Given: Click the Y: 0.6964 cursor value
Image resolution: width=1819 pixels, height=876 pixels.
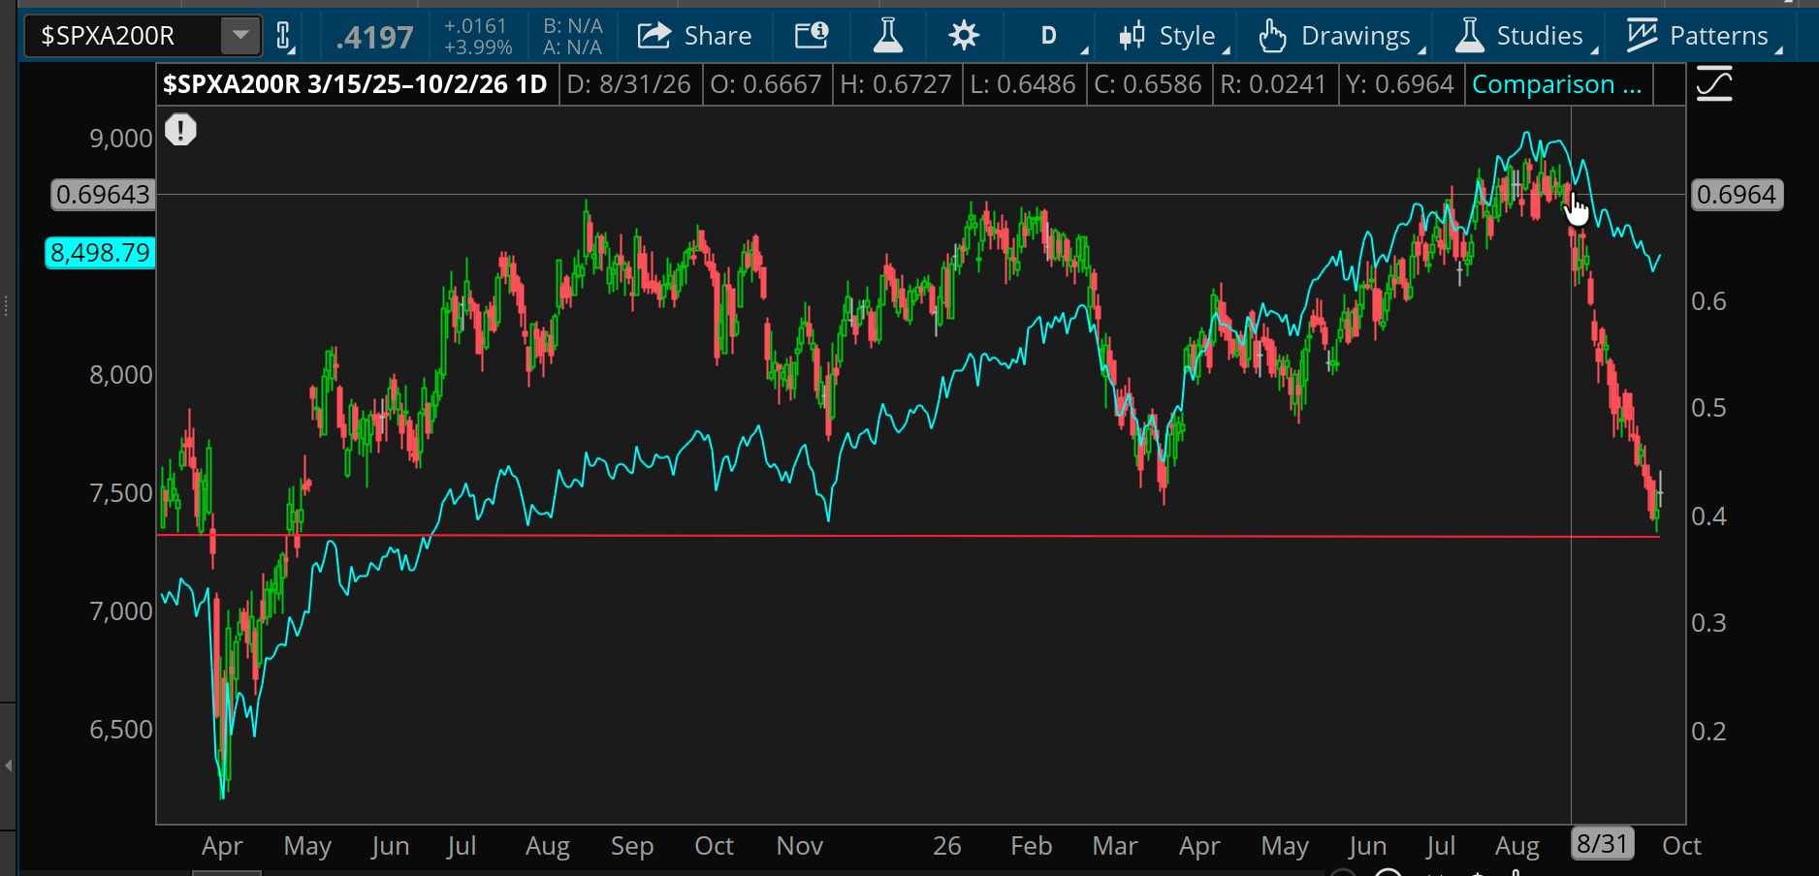Looking at the screenshot, I should tap(1399, 85).
